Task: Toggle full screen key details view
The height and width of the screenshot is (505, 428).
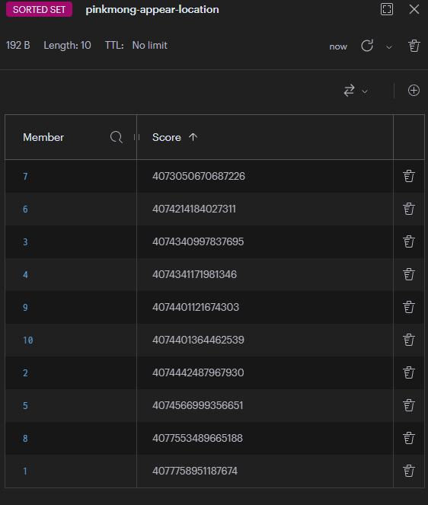Action: pos(386,9)
